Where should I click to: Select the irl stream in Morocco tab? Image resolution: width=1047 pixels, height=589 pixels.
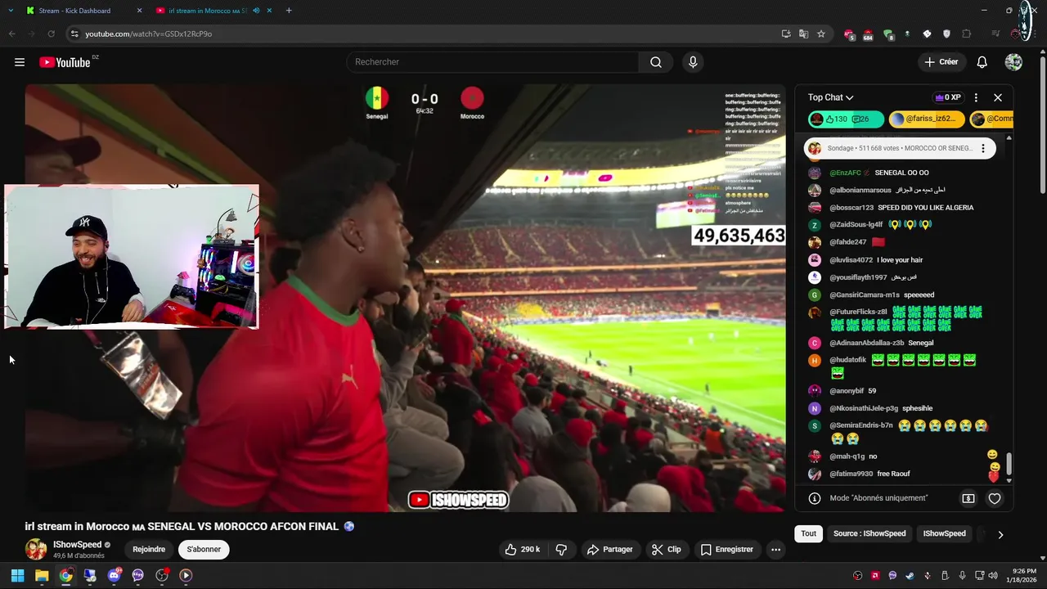point(208,11)
